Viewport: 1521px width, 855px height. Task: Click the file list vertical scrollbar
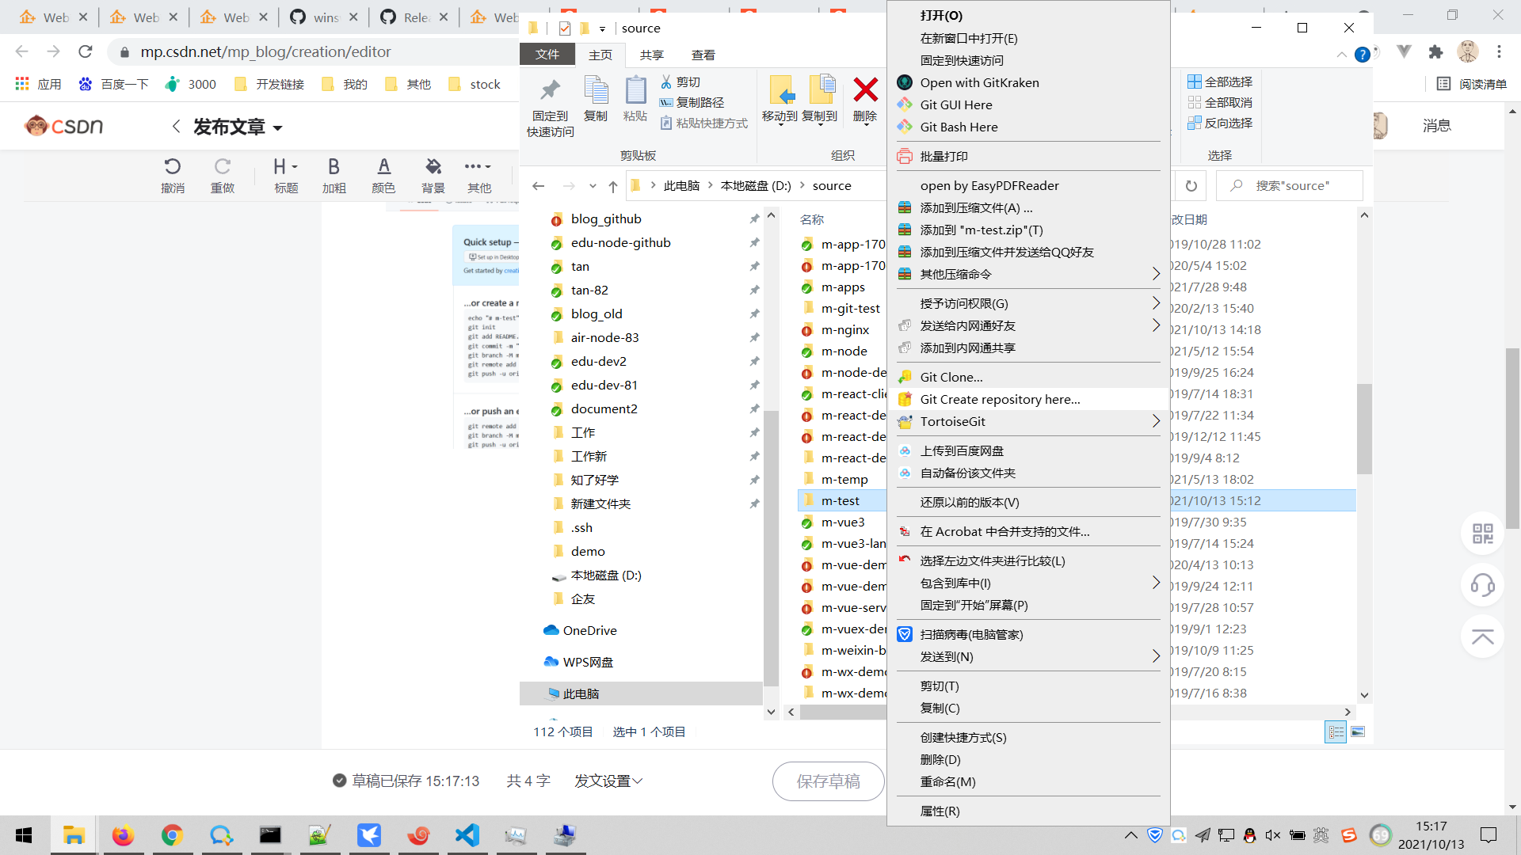pos(1363,427)
